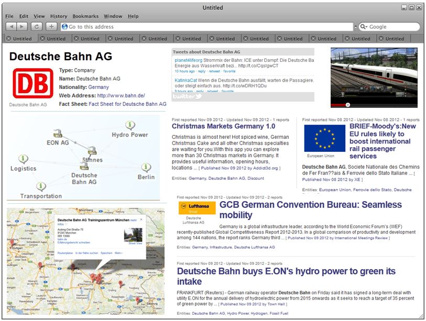Open the History menu
Viewport: 426px width, 321px height.
click(59, 16)
